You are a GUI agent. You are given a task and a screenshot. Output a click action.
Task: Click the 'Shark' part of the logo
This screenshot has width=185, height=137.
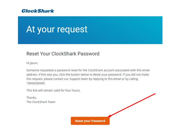pos(46,11)
